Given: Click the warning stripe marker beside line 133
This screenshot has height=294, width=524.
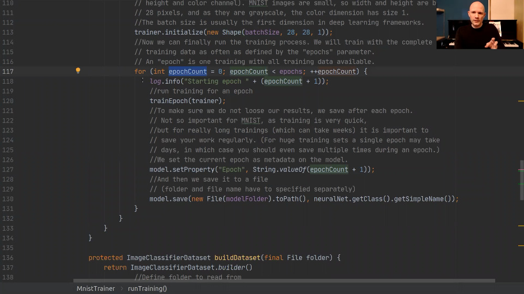Looking at the screenshot, I should (521, 226).
